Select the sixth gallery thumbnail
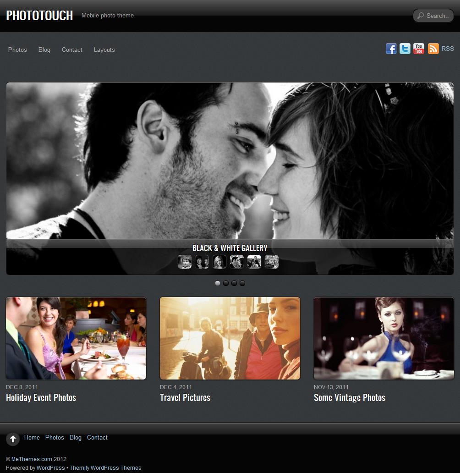This screenshot has height=473, width=460. [272, 262]
